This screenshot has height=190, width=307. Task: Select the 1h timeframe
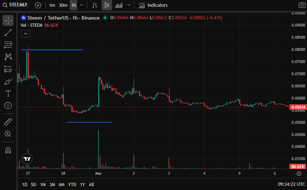[74, 5]
